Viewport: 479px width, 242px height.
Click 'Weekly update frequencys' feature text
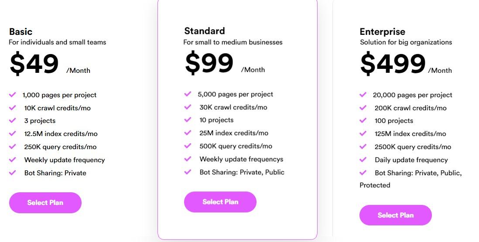[x=241, y=159]
